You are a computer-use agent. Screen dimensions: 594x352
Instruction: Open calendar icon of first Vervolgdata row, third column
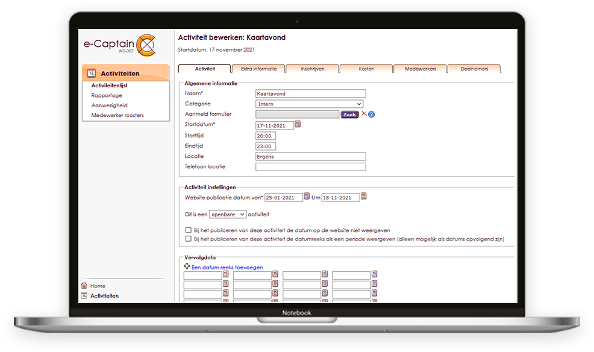coord(325,274)
